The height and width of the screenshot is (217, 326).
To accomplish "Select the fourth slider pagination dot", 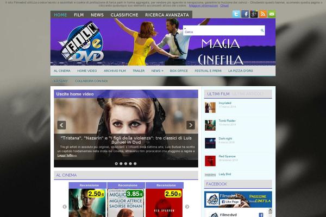I will click(130, 164).
